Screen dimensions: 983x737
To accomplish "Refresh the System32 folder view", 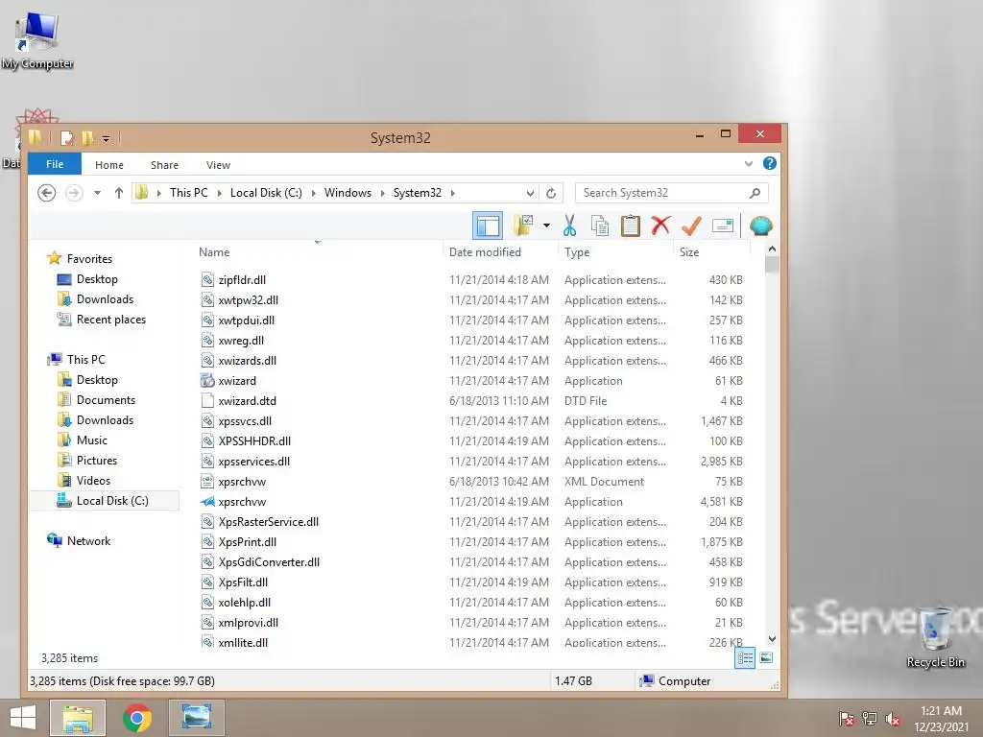I will pyautogui.click(x=551, y=193).
